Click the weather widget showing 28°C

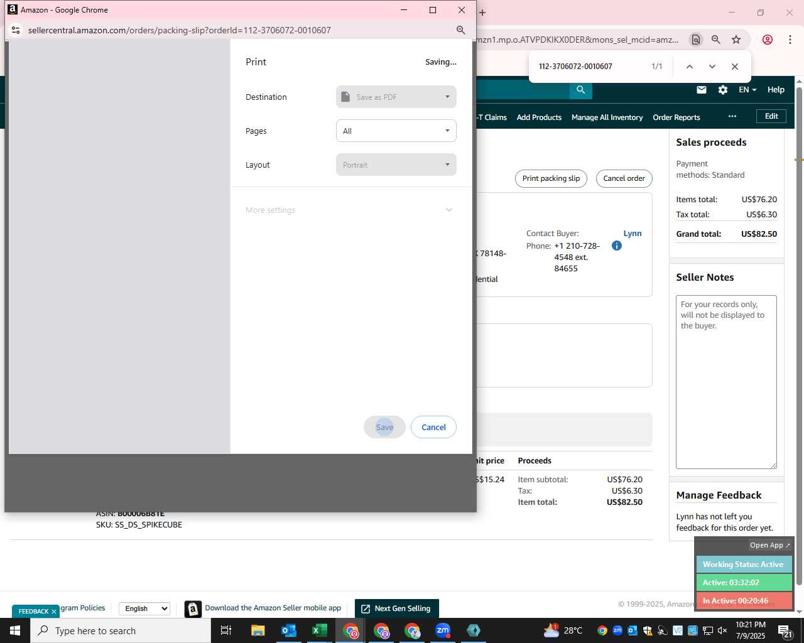(x=563, y=630)
